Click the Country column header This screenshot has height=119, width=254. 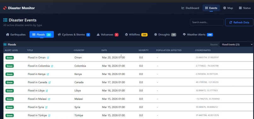coord(79,50)
